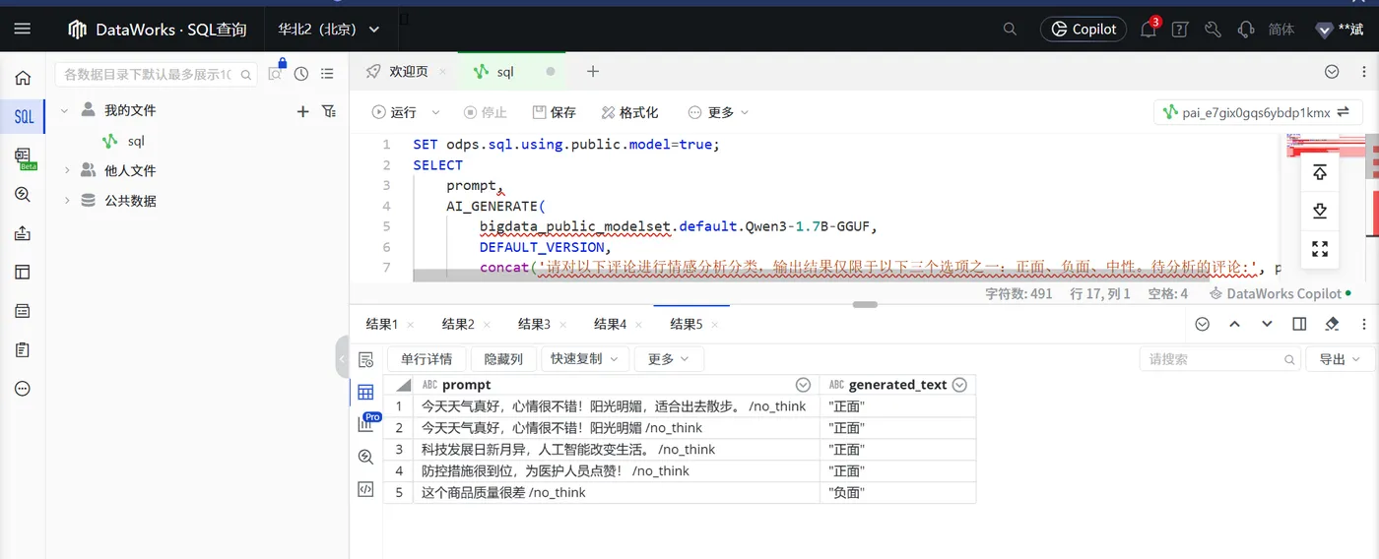Open the 导出 export dropdown
Image resolution: width=1379 pixels, height=559 pixels.
click(1340, 359)
